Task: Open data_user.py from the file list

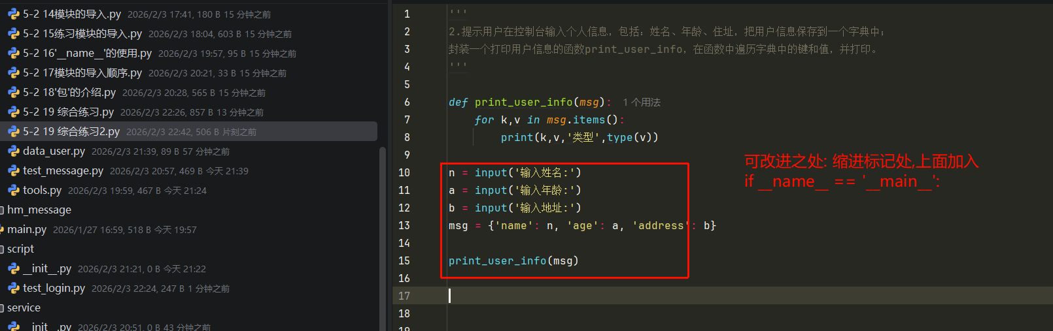Action: [x=54, y=151]
